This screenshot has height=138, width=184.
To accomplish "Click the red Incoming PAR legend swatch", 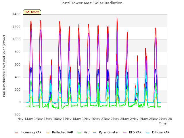I will pyautogui.click(x=17, y=133).
